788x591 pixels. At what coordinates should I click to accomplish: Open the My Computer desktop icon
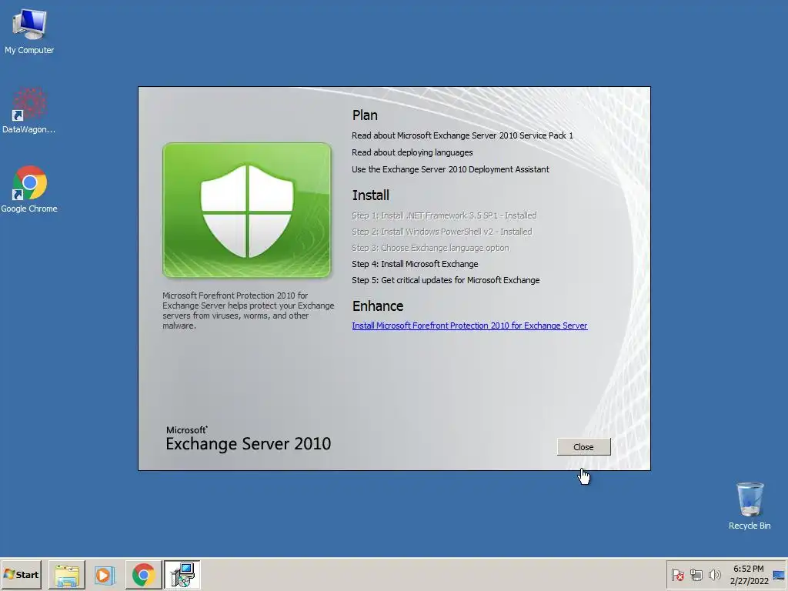tap(29, 32)
